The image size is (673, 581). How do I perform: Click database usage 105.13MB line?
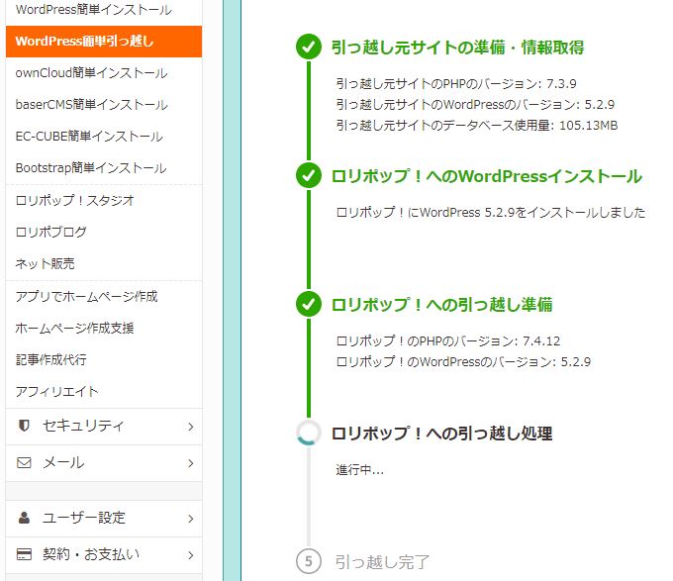pyautogui.click(x=477, y=126)
